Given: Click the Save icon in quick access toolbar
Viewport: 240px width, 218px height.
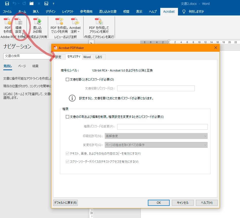Looking at the screenshot, I should (x=7, y=4).
